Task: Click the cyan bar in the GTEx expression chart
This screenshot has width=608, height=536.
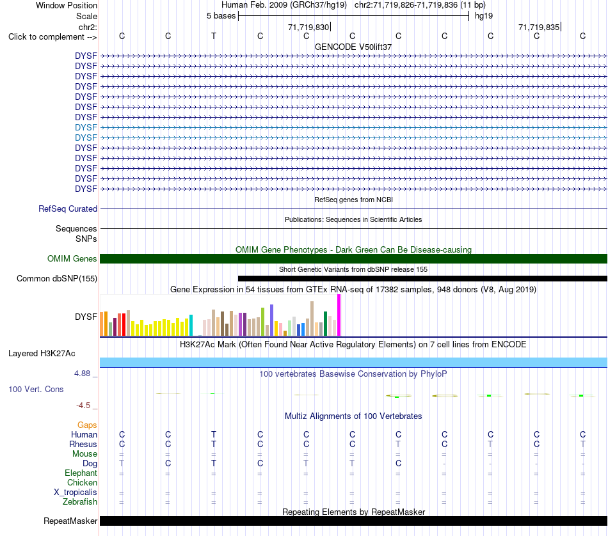Action: (191, 325)
